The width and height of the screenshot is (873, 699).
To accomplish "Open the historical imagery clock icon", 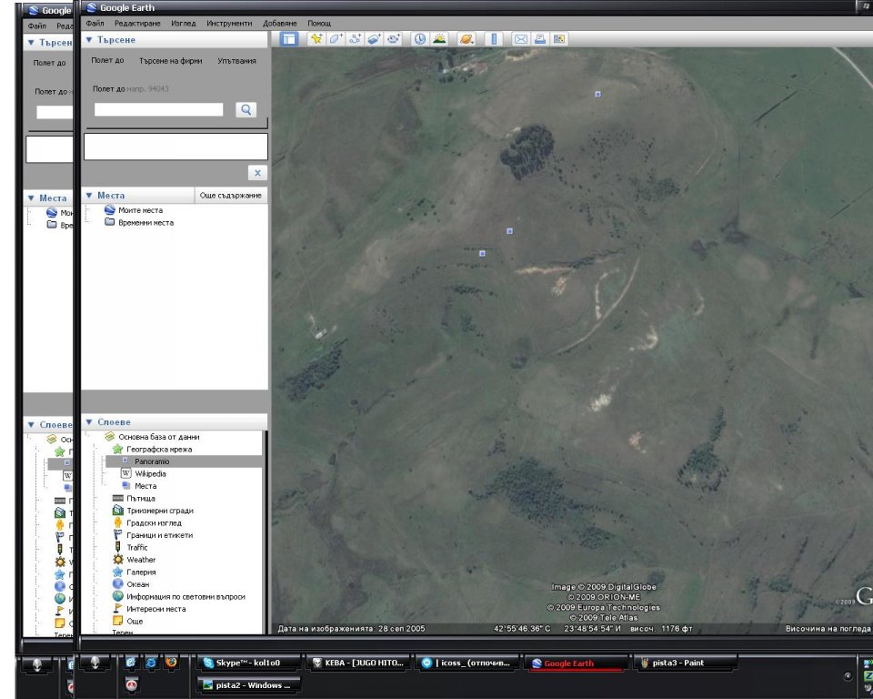I will [x=420, y=39].
